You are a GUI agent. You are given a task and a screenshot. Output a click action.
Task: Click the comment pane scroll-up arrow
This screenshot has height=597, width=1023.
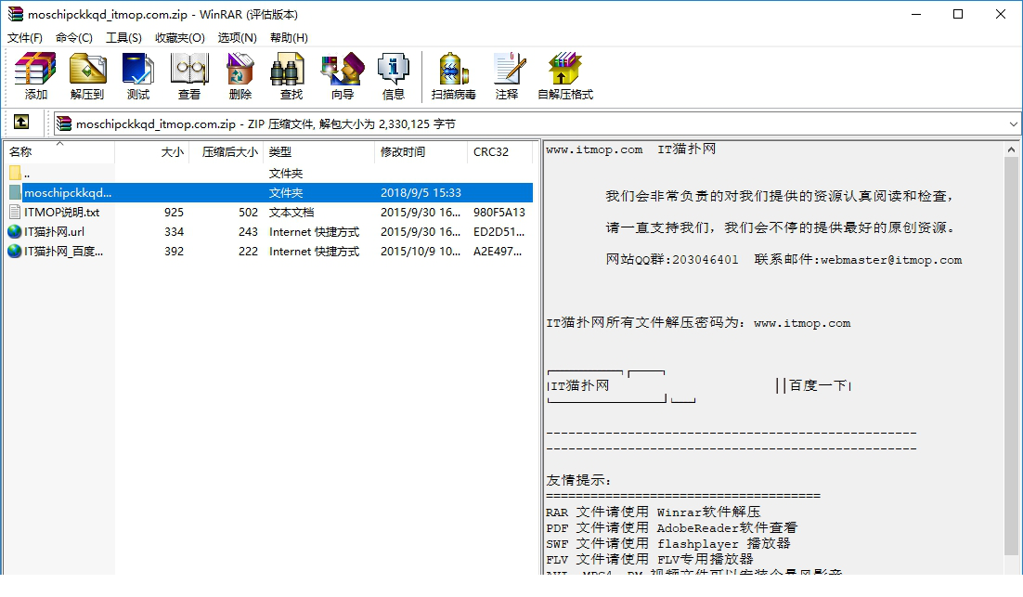[x=1011, y=150]
